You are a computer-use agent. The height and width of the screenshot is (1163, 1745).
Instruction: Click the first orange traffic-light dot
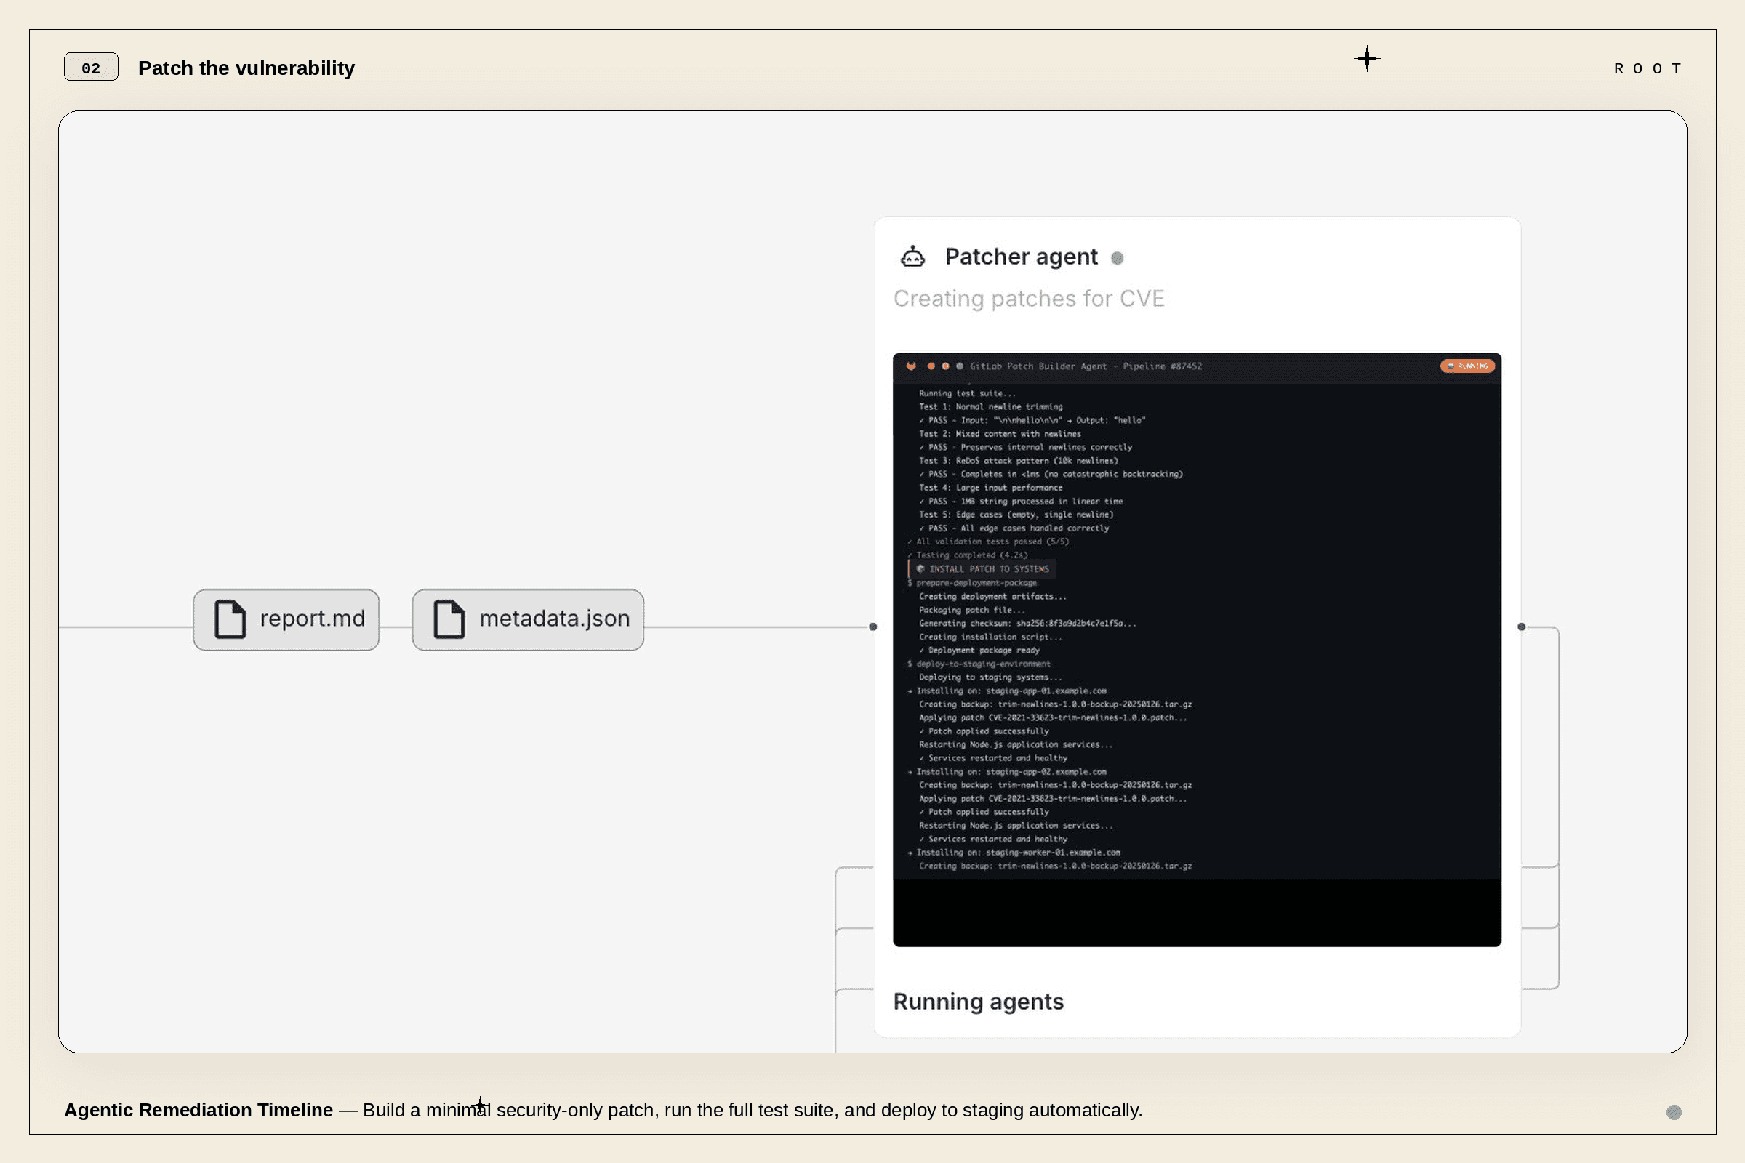click(x=931, y=366)
